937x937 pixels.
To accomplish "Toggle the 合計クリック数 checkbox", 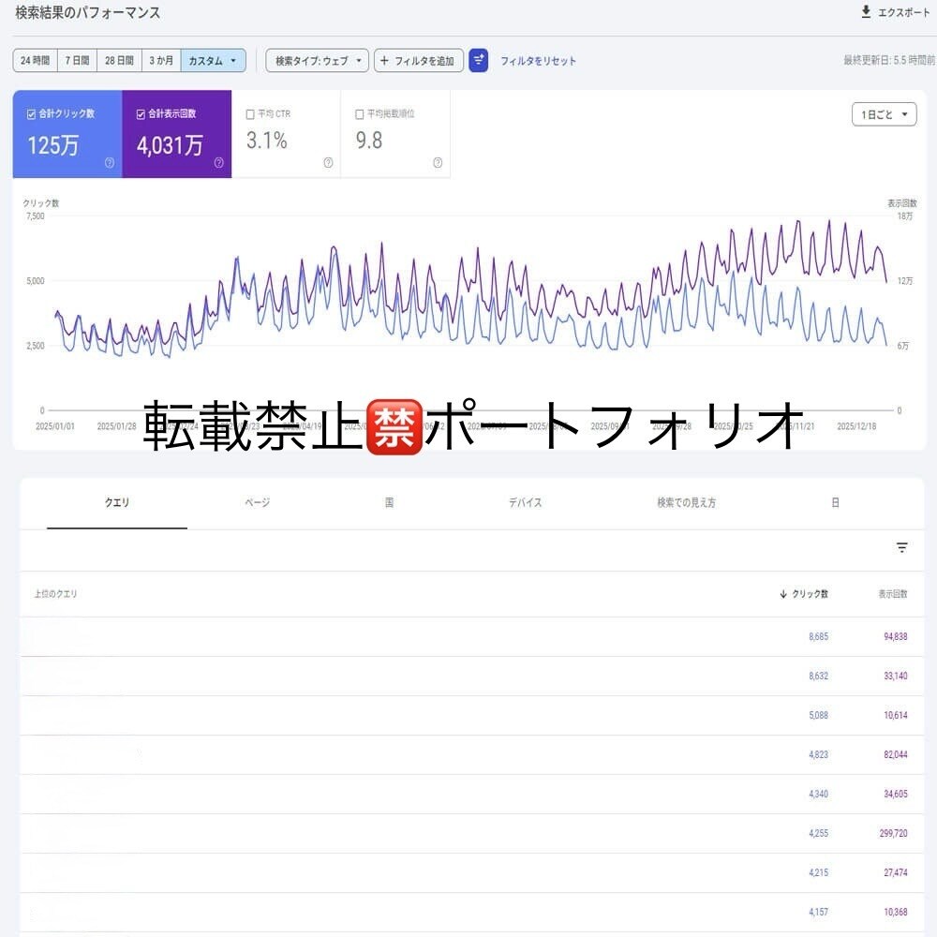I will (31, 114).
